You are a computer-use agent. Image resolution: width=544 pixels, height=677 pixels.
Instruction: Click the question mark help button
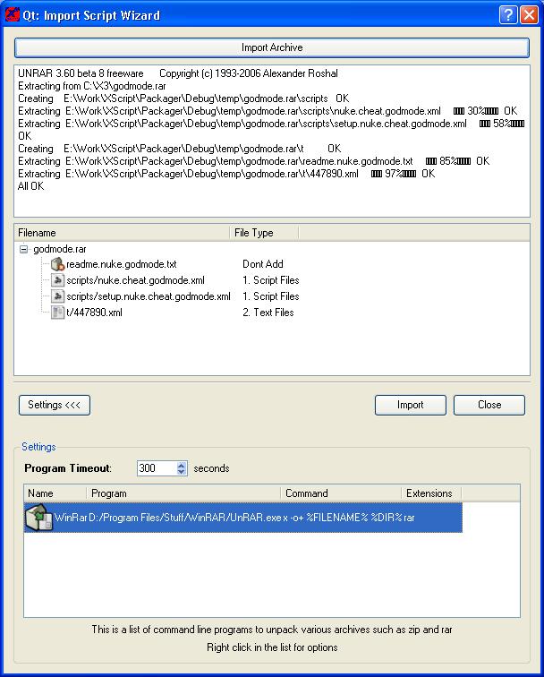click(x=508, y=14)
